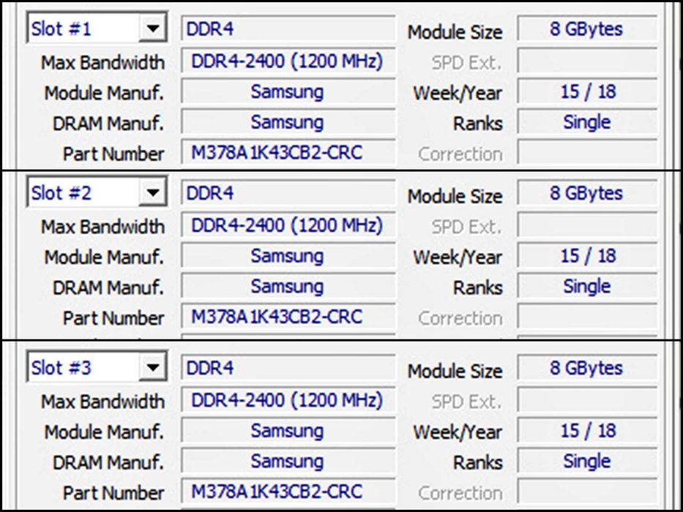The image size is (683, 512).
Task: Click Week/Year value 15 / 18 in Slot #3 panel
Action: coord(587,431)
